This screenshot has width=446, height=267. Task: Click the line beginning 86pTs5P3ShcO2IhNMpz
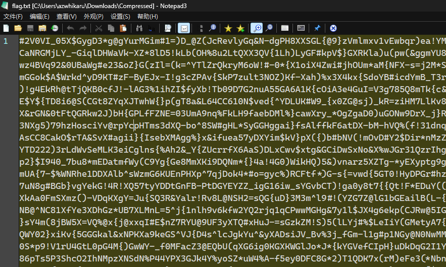[232, 258]
